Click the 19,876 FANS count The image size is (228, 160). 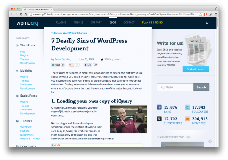point(171,109)
